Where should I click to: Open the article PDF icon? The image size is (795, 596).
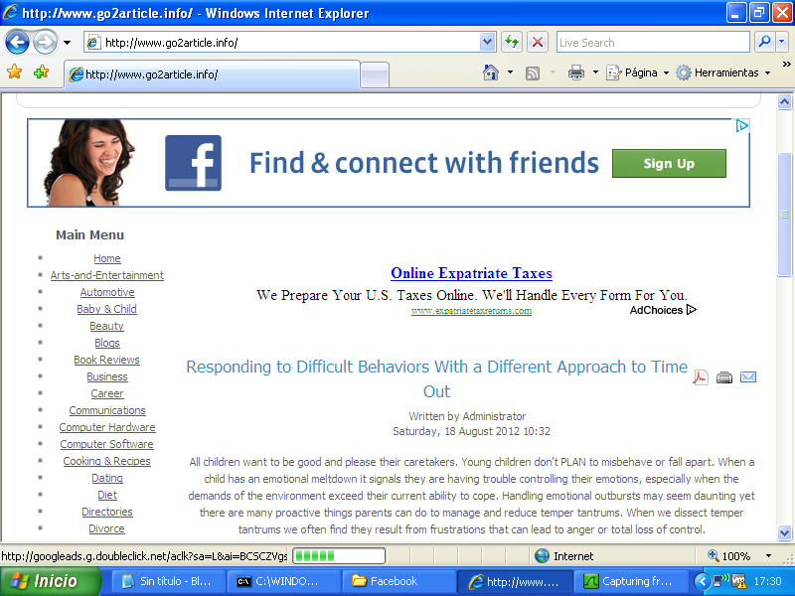(x=701, y=377)
